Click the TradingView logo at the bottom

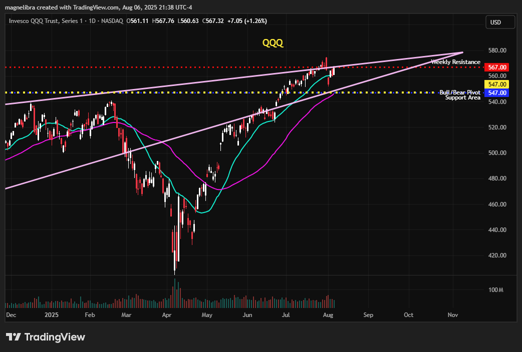[46, 337]
